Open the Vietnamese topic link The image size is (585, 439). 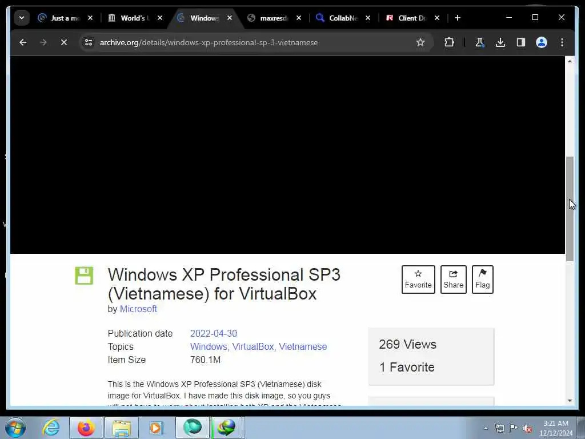tap(303, 347)
